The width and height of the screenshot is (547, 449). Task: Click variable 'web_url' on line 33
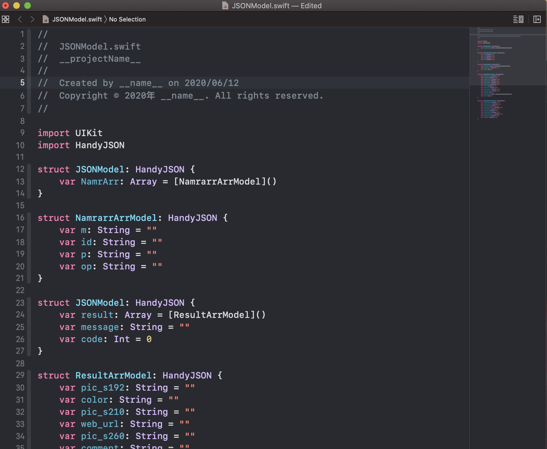[x=100, y=424]
